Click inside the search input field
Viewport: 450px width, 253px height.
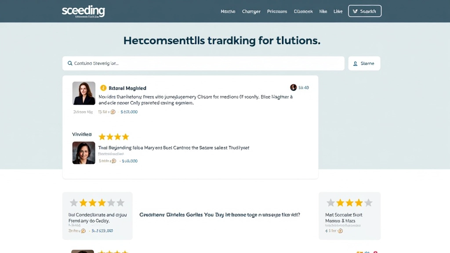tap(207, 63)
